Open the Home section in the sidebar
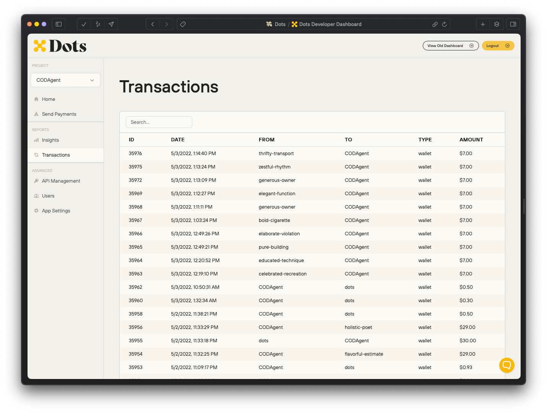This screenshot has height=413, width=547. (49, 99)
